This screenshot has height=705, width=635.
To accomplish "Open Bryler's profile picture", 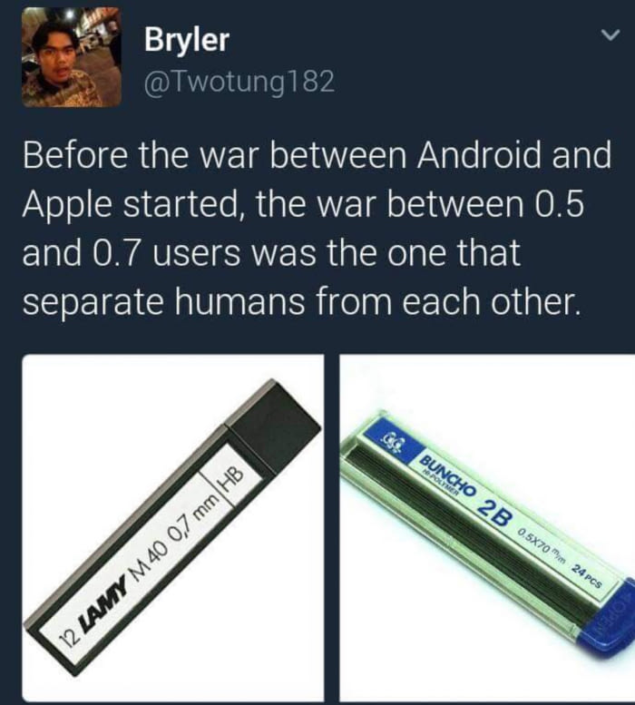I will coord(72,57).
